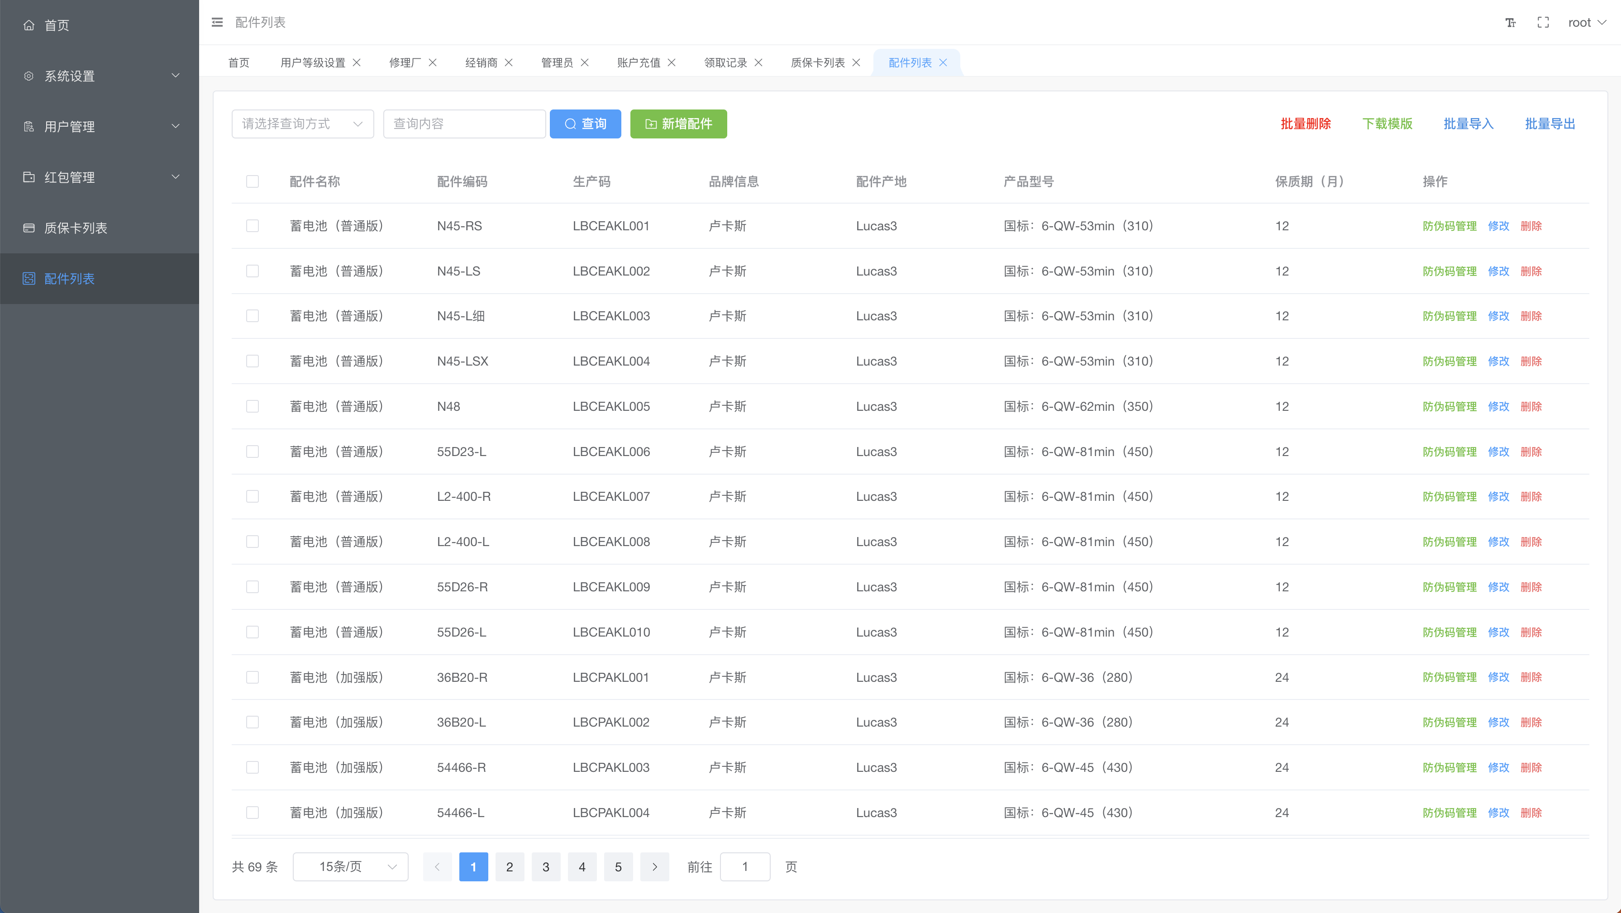
Task: Switch to the 用户等级设置 tab
Action: point(313,62)
